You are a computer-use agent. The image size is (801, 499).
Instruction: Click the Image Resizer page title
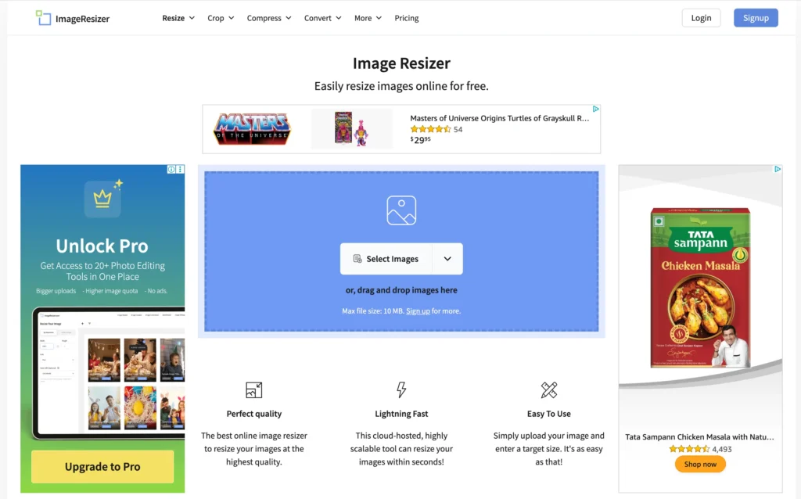click(401, 63)
